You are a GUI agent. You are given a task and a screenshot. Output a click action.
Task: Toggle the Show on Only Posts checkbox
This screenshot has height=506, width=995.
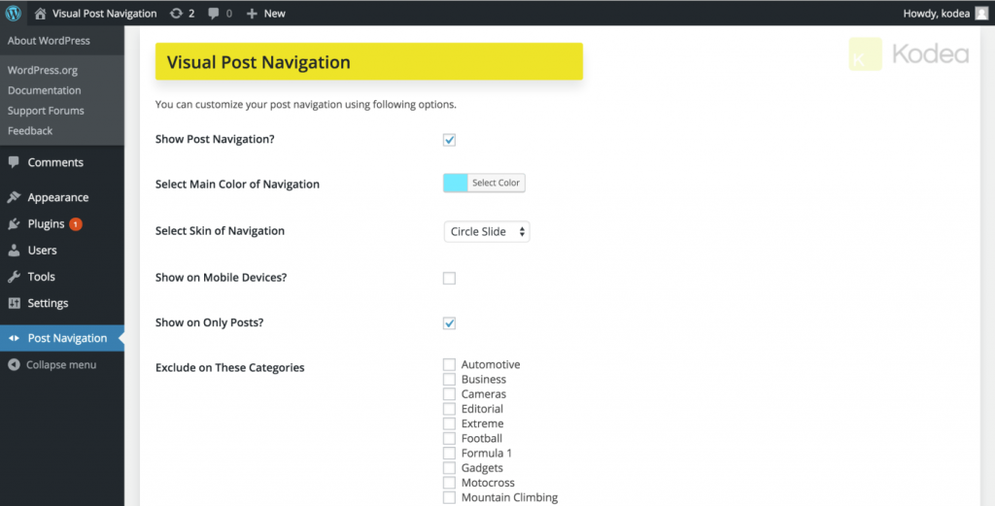[x=449, y=323]
